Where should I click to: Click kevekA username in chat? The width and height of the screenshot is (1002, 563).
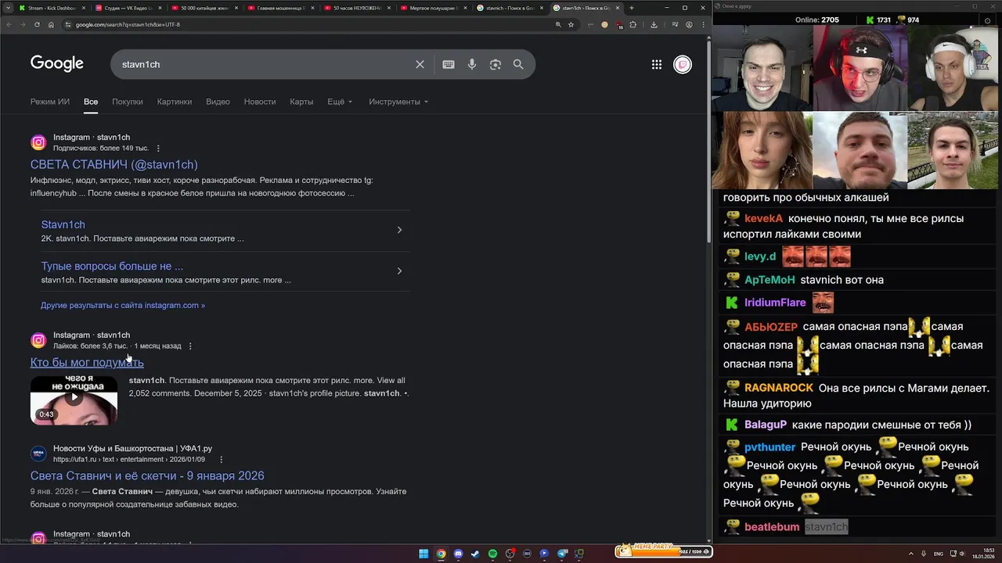point(763,219)
